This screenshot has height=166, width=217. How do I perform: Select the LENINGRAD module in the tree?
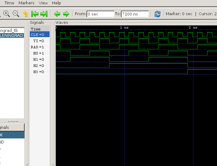(11, 35)
